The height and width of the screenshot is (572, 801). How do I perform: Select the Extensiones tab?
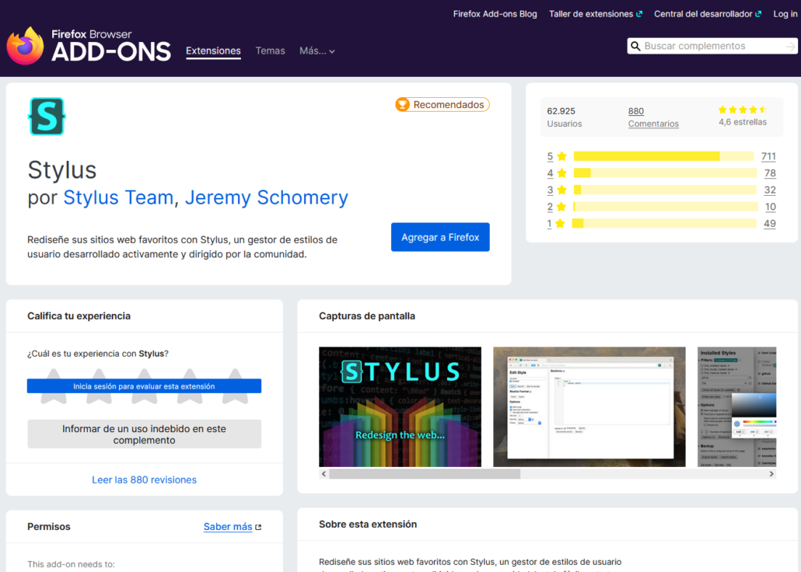213,51
